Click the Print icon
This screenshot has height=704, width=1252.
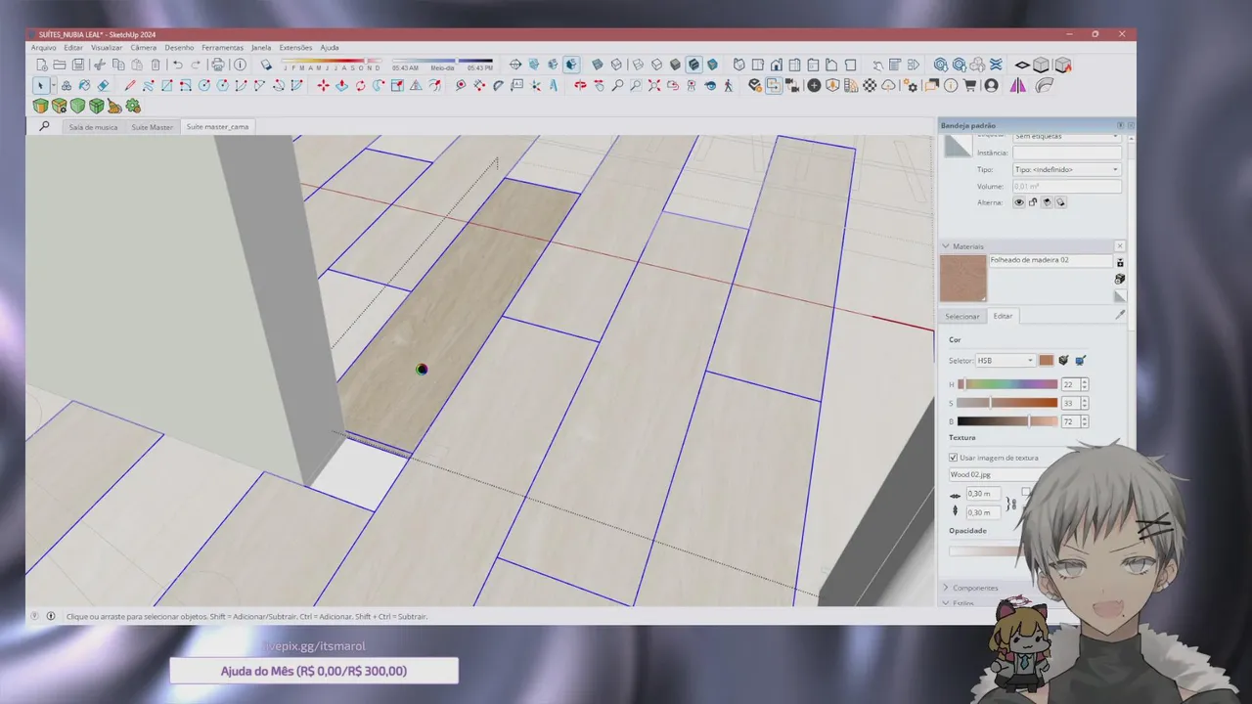point(217,65)
